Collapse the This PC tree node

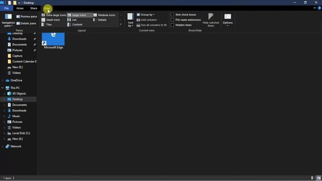(x=2, y=88)
